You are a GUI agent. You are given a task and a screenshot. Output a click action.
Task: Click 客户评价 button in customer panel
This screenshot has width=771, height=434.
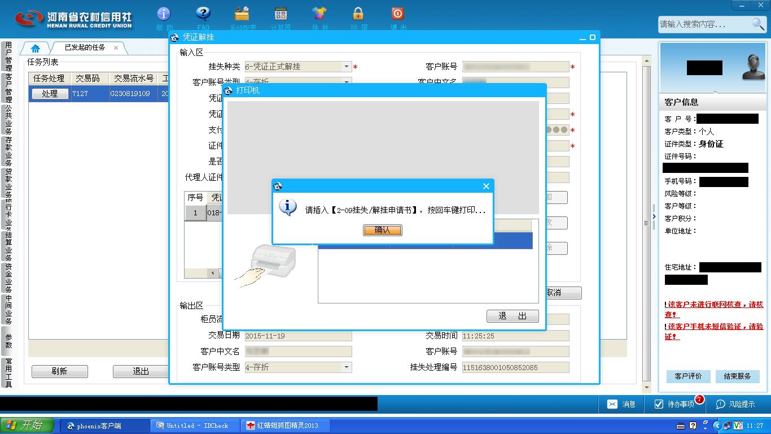point(688,376)
